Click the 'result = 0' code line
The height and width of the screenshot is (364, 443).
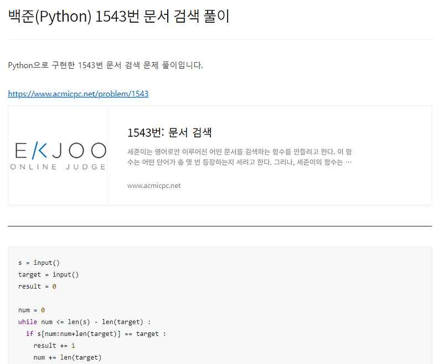pos(39,286)
